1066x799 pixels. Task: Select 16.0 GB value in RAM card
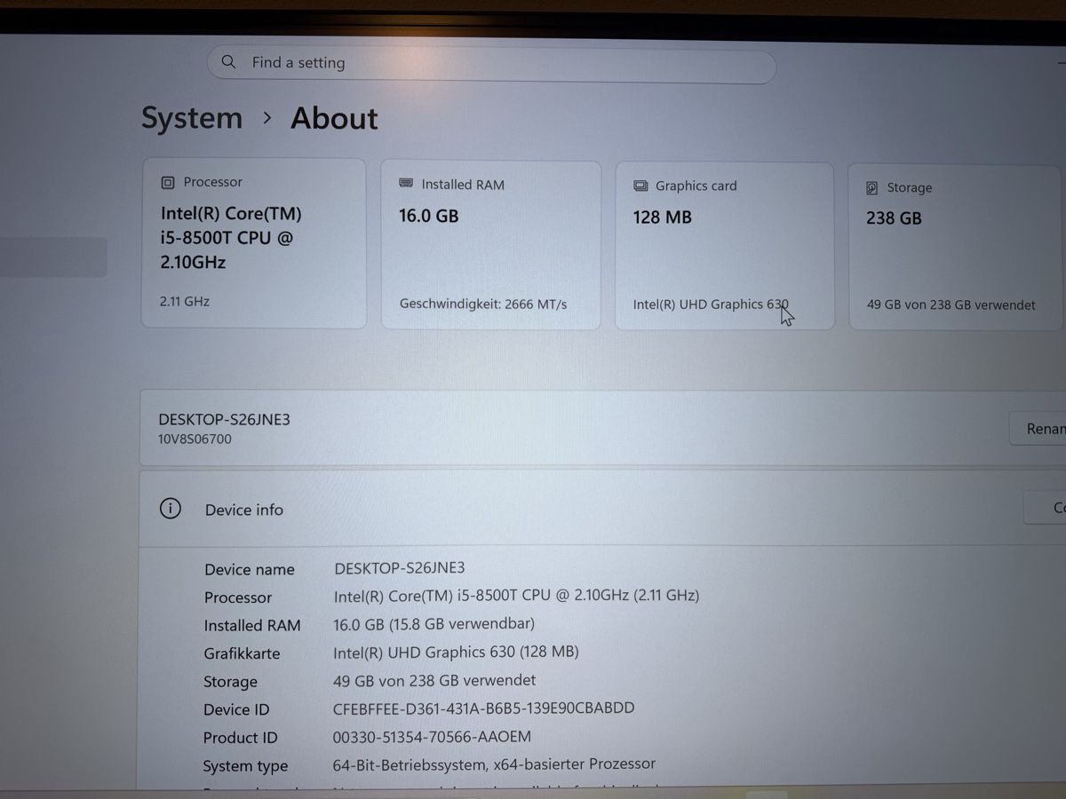[429, 216]
